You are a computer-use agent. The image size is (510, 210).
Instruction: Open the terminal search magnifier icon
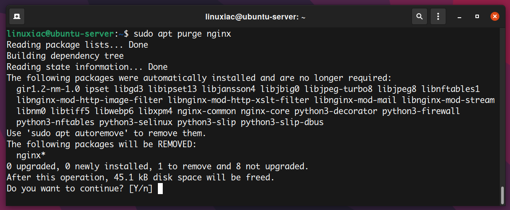point(420,16)
